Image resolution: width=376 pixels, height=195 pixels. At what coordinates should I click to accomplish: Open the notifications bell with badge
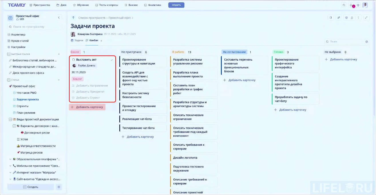(x=351, y=5)
